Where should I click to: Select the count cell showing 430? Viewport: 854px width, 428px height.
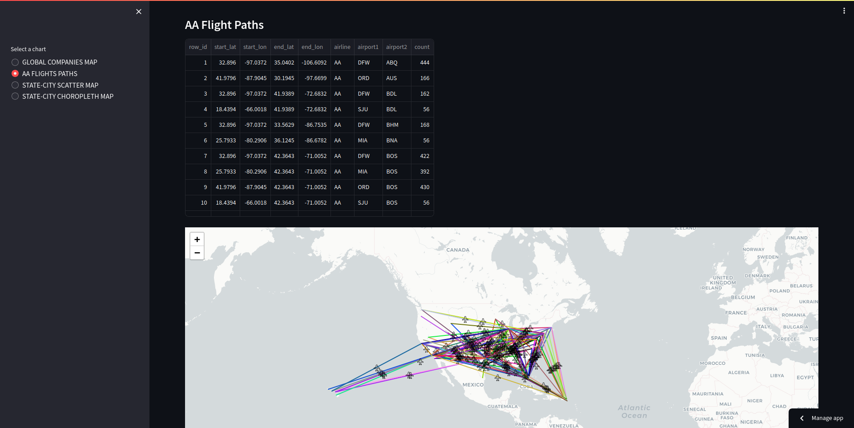(x=423, y=187)
